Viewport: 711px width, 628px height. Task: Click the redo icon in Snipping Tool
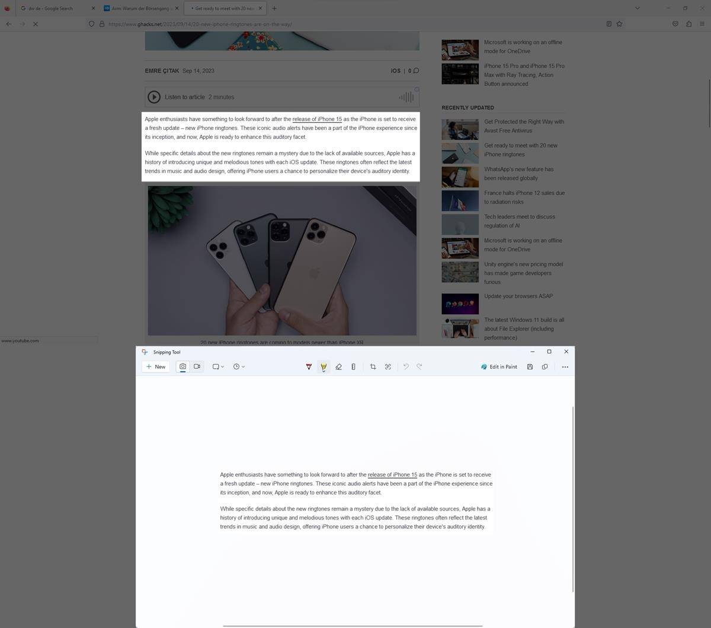pyautogui.click(x=420, y=366)
